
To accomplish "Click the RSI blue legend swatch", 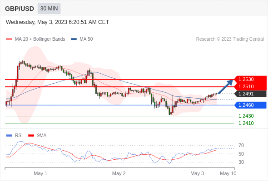I will 9,136.
